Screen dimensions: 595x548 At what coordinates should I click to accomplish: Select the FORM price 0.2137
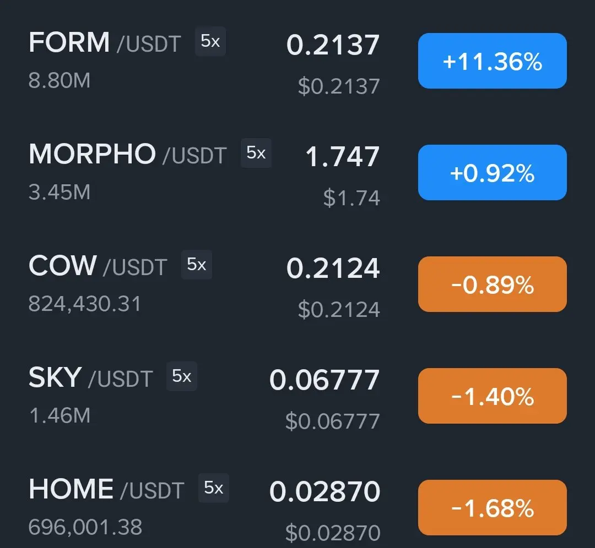(x=333, y=45)
